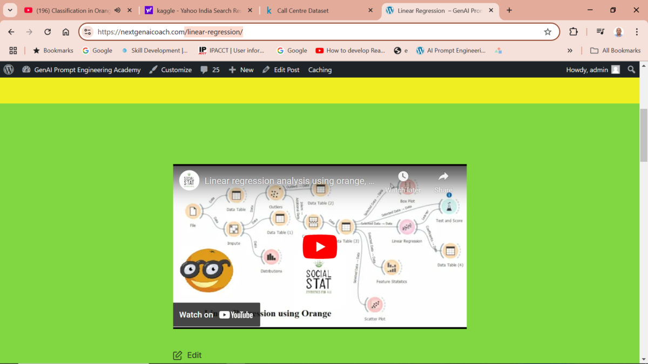Expand the tab search dropdown arrow
Viewport: 648px width, 364px height.
(10, 10)
